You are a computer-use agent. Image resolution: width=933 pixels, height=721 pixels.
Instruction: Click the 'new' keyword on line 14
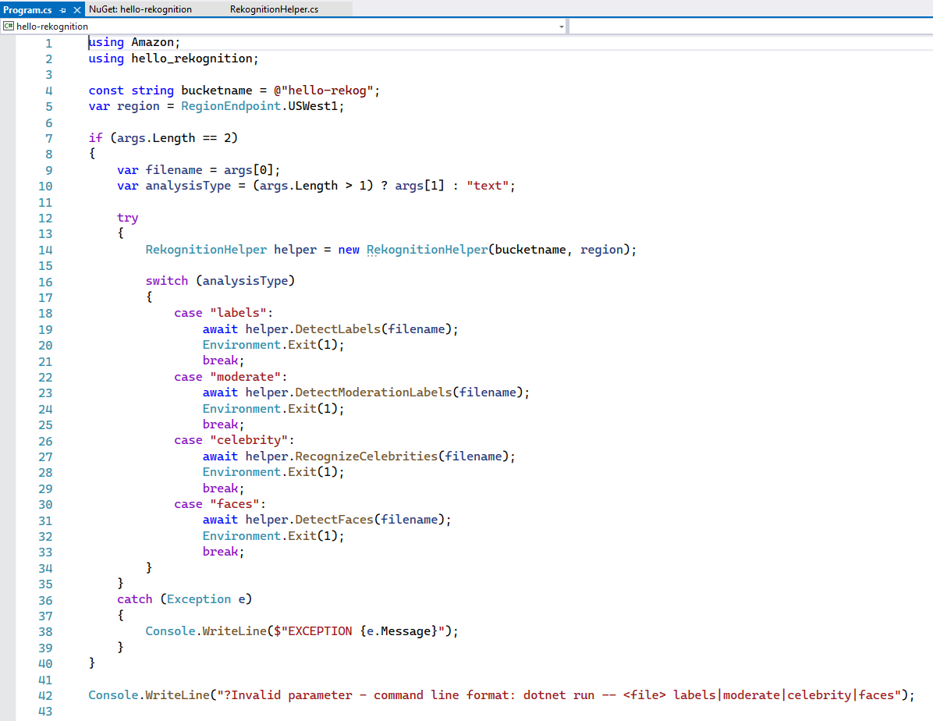tap(349, 250)
